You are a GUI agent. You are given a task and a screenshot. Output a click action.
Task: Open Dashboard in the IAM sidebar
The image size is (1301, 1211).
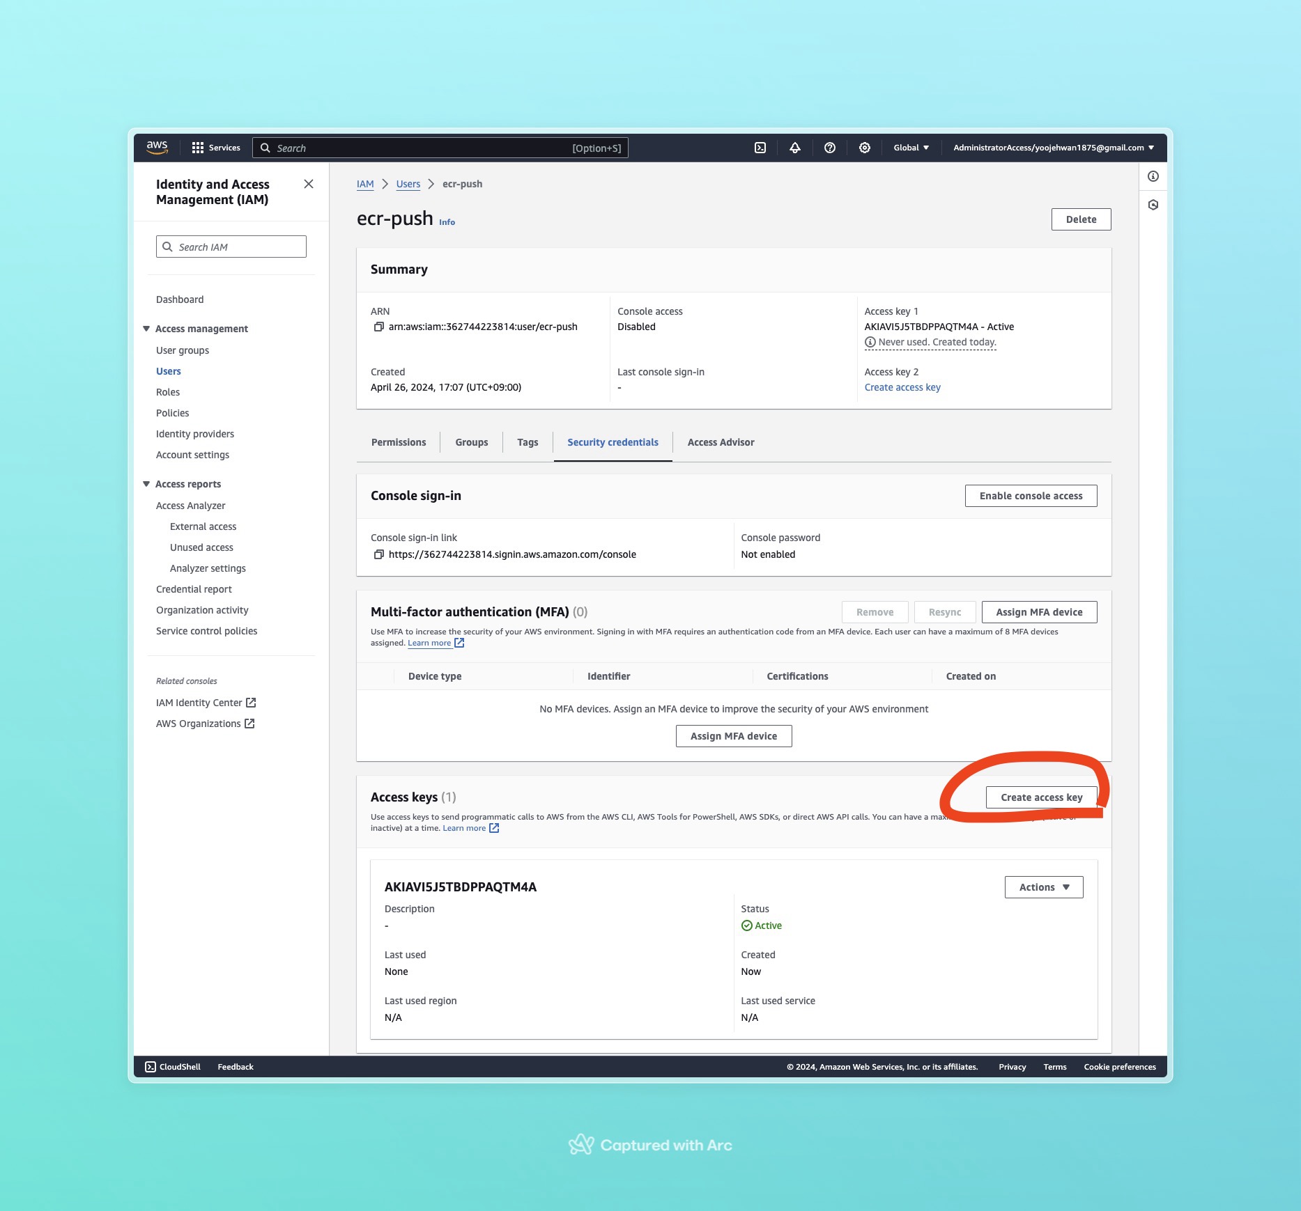(180, 299)
